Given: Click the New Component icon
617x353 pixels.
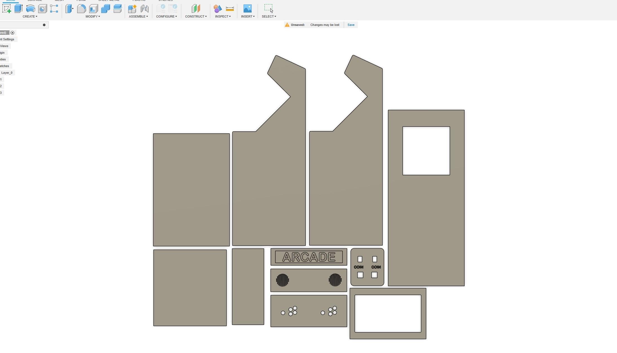Looking at the screenshot, I should (132, 9).
